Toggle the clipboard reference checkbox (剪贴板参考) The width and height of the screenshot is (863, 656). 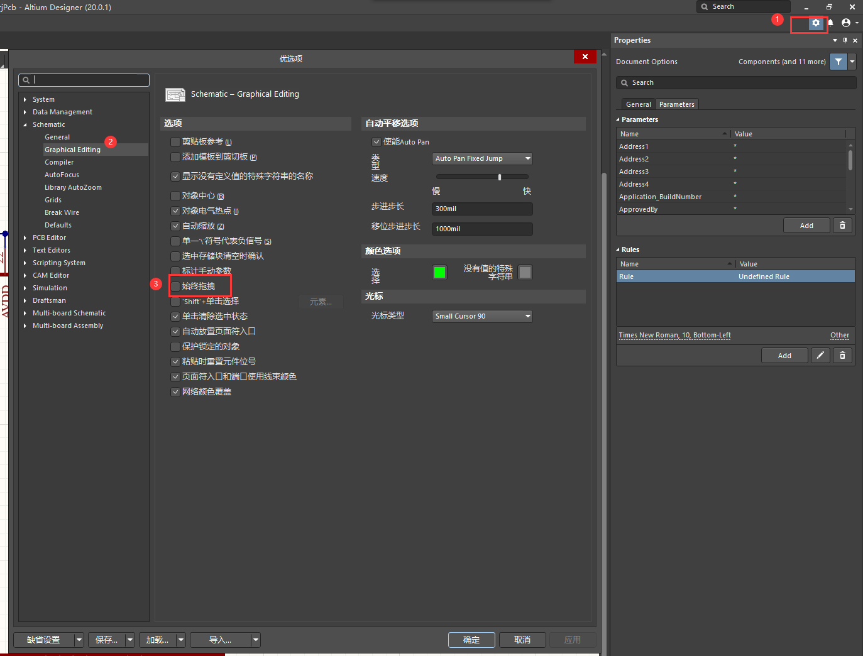pos(175,142)
